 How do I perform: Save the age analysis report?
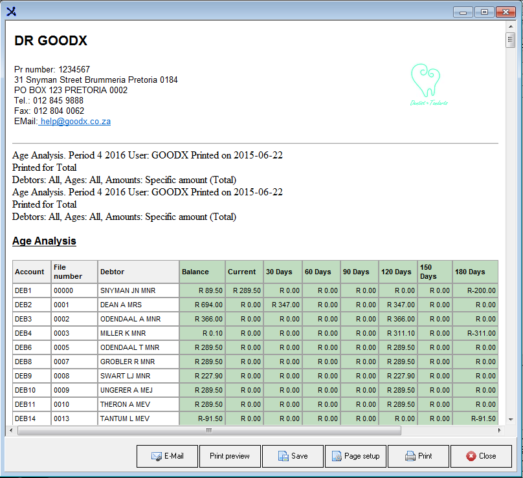pyautogui.click(x=292, y=456)
